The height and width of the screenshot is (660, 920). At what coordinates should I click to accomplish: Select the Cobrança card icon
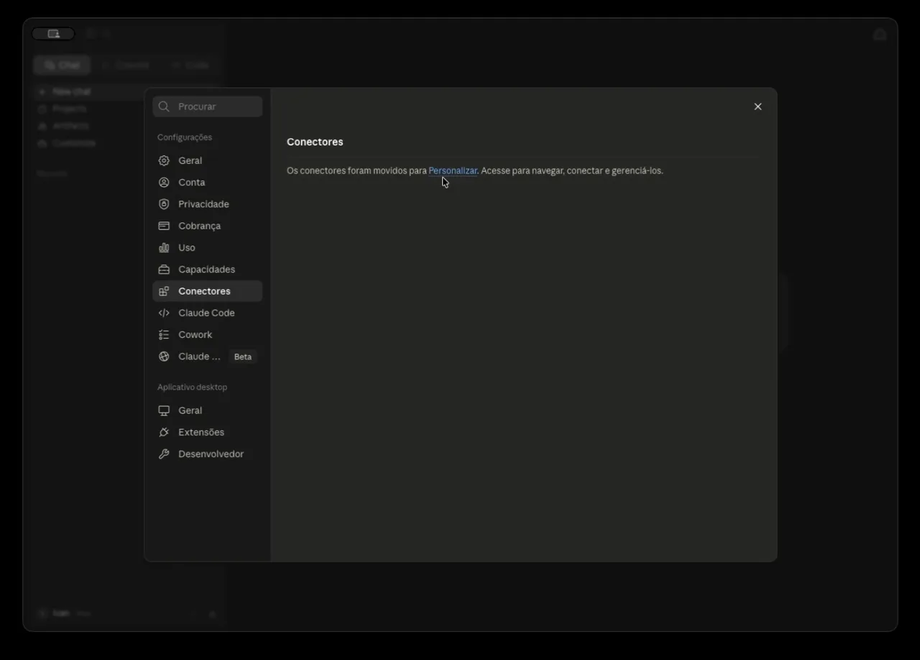tap(164, 226)
